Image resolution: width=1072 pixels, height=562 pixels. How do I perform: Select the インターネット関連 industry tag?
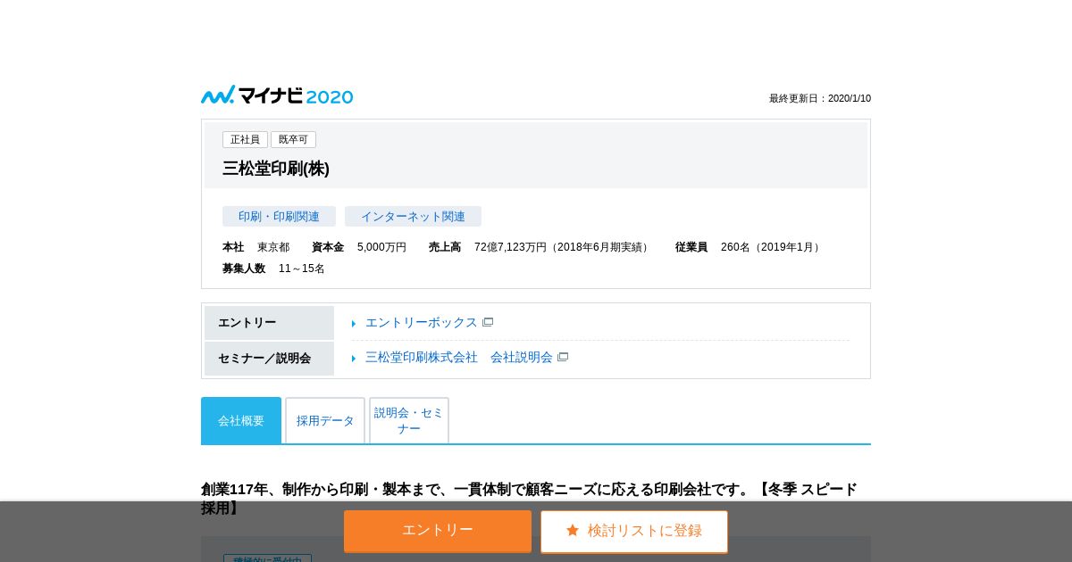[x=413, y=217]
